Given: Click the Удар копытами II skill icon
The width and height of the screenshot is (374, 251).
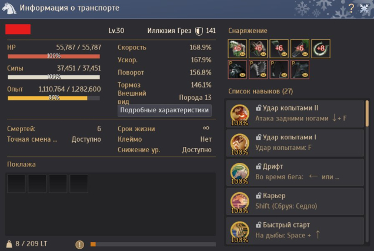Looking at the screenshot, I should coord(240,114).
